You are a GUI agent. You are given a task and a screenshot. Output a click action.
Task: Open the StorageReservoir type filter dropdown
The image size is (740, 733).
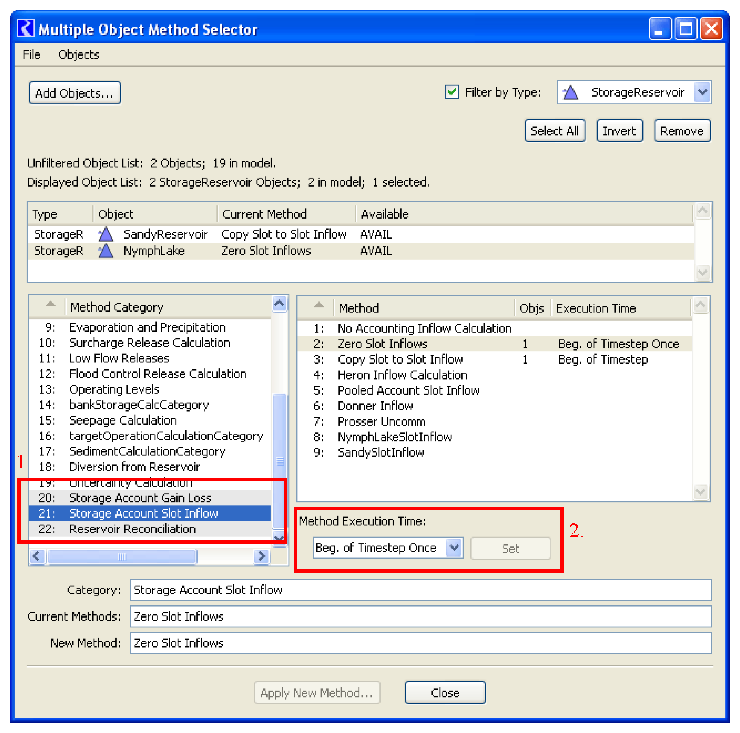pyautogui.click(x=702, y=93)
